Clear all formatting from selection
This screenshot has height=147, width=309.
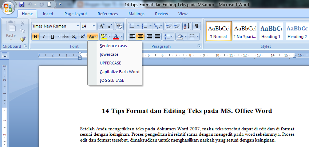pos(119,26)
